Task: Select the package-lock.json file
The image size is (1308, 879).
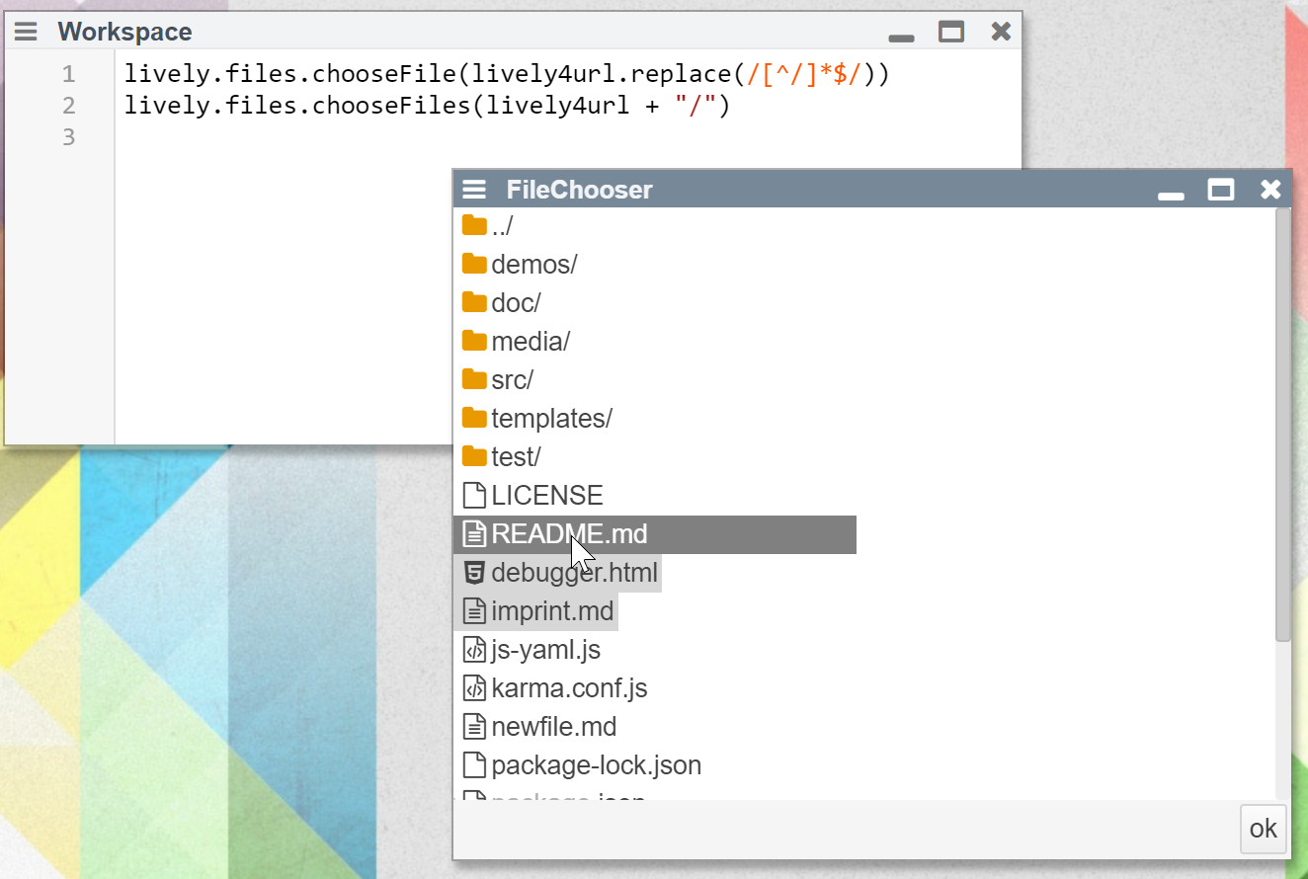Action: click(596, 765)
